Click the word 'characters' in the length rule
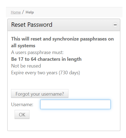This screenshot has width=126, height=138. tap(49, 59)
